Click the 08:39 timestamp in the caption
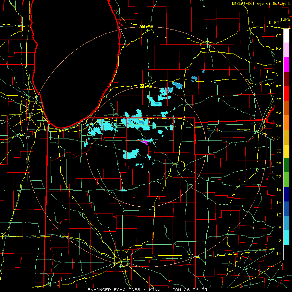Screen dimensions: 292x292 tap(200, 290)
